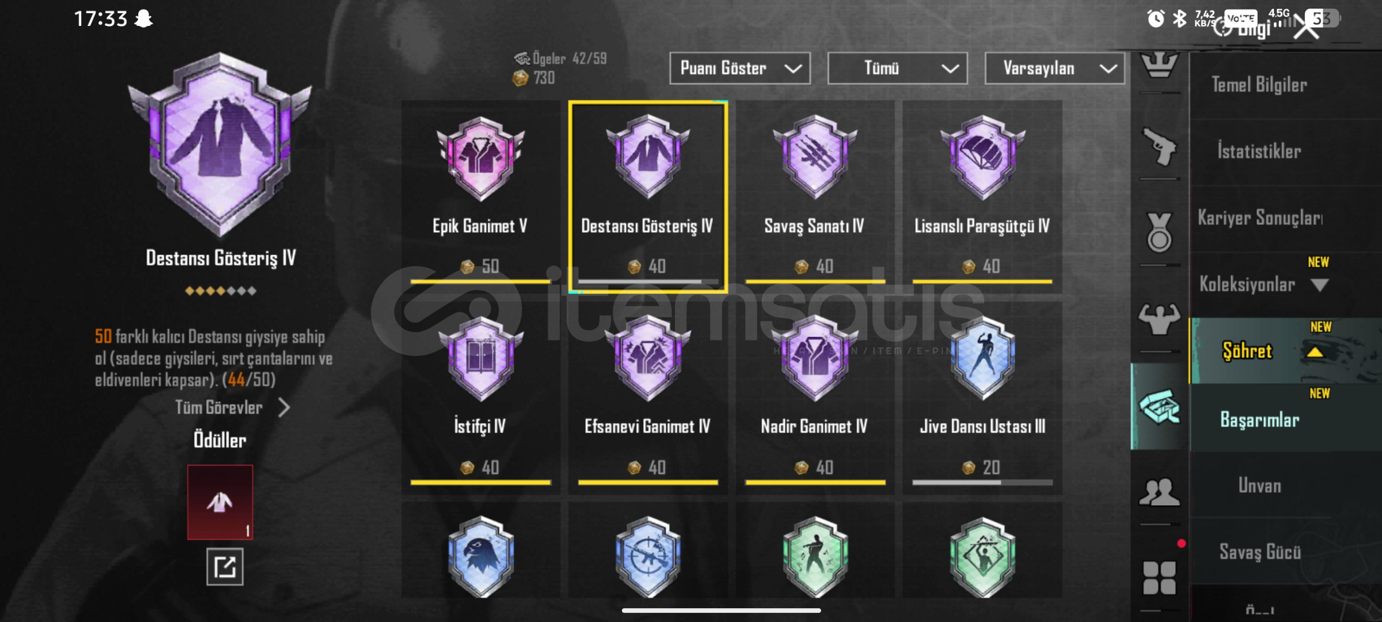Viewport: 1382px width, 622px height.
Task: Select the Epik Ganimet V achievement
Action: (480, 196)
